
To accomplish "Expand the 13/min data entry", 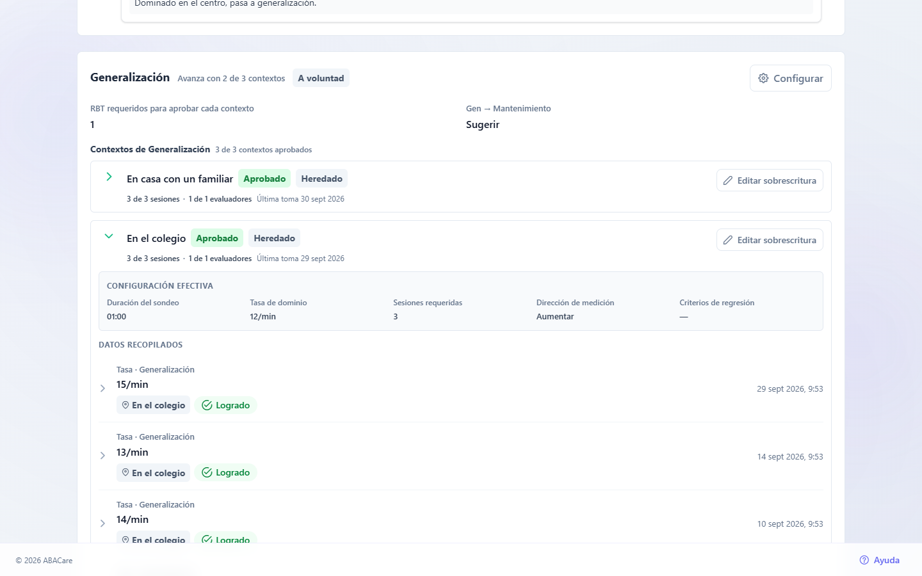I will (x=102, y=456).
